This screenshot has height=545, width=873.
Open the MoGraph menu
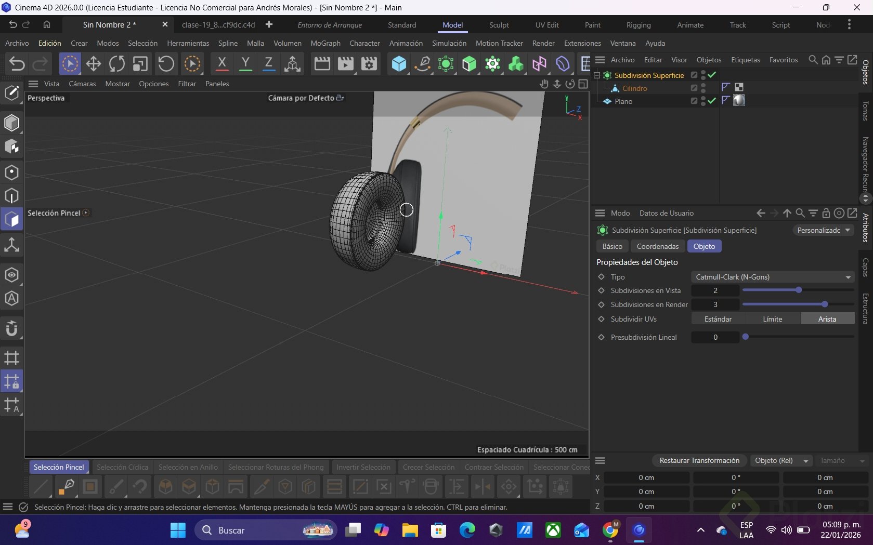click(x=325, y=43)
